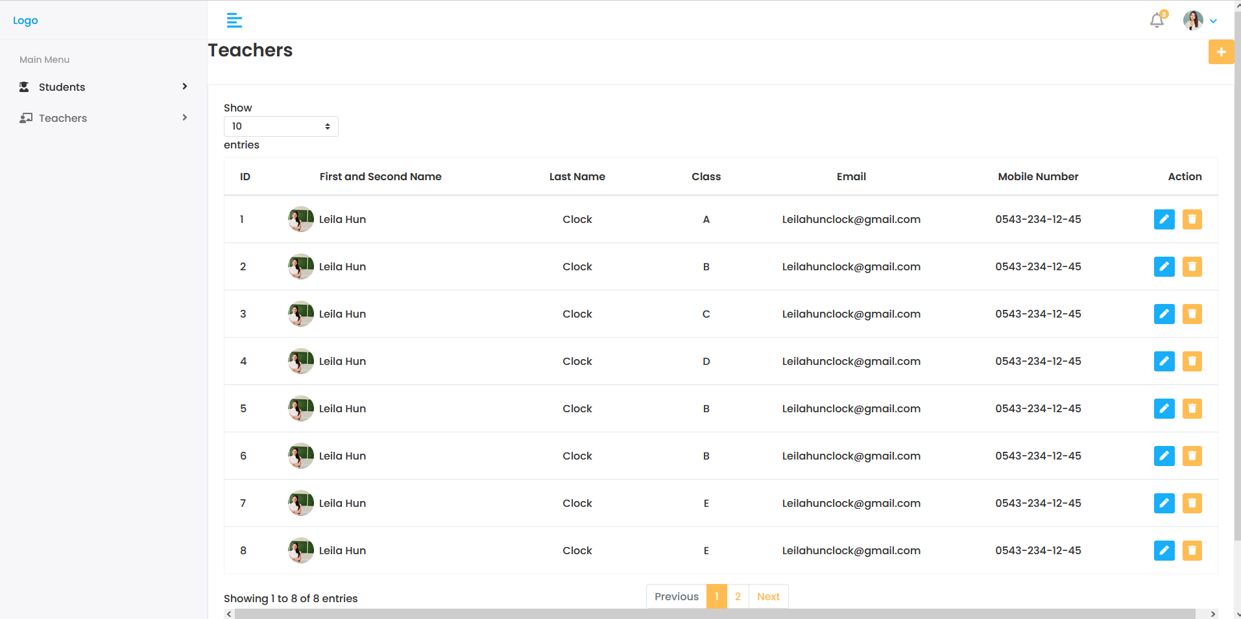Click Leila Hun's avatar in row 3
1241x619 pixels.
300,314
